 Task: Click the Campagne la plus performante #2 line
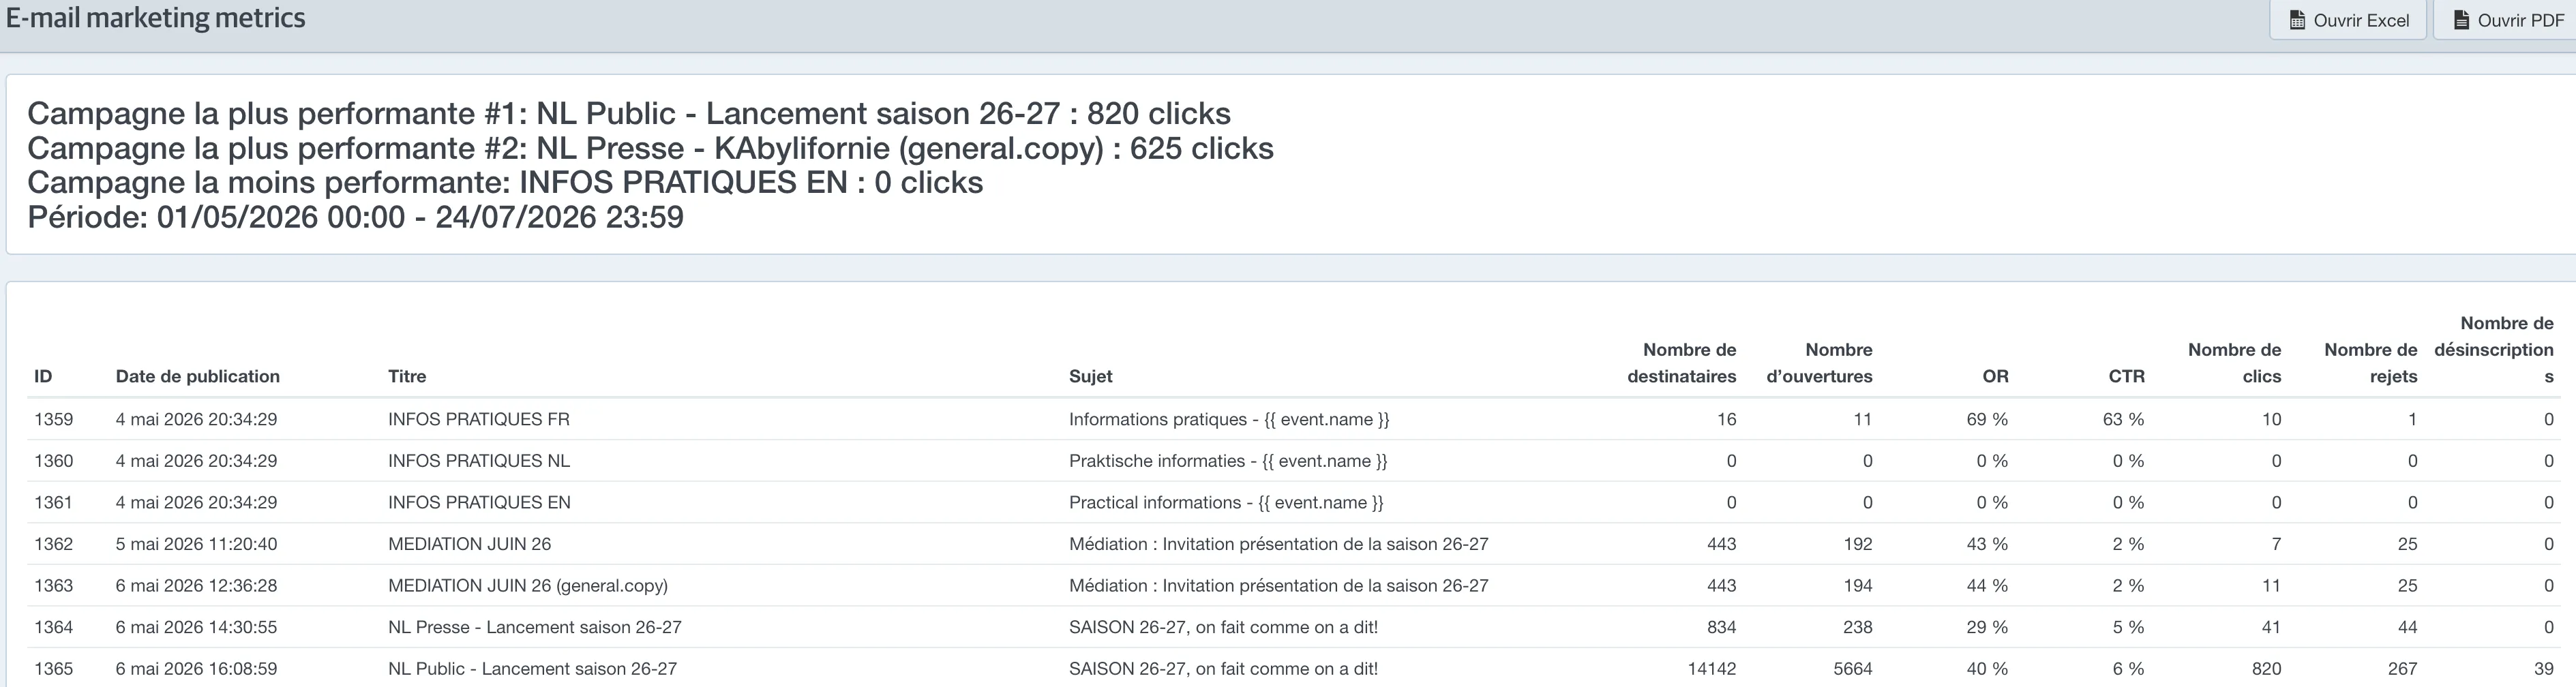coord(650,148)
